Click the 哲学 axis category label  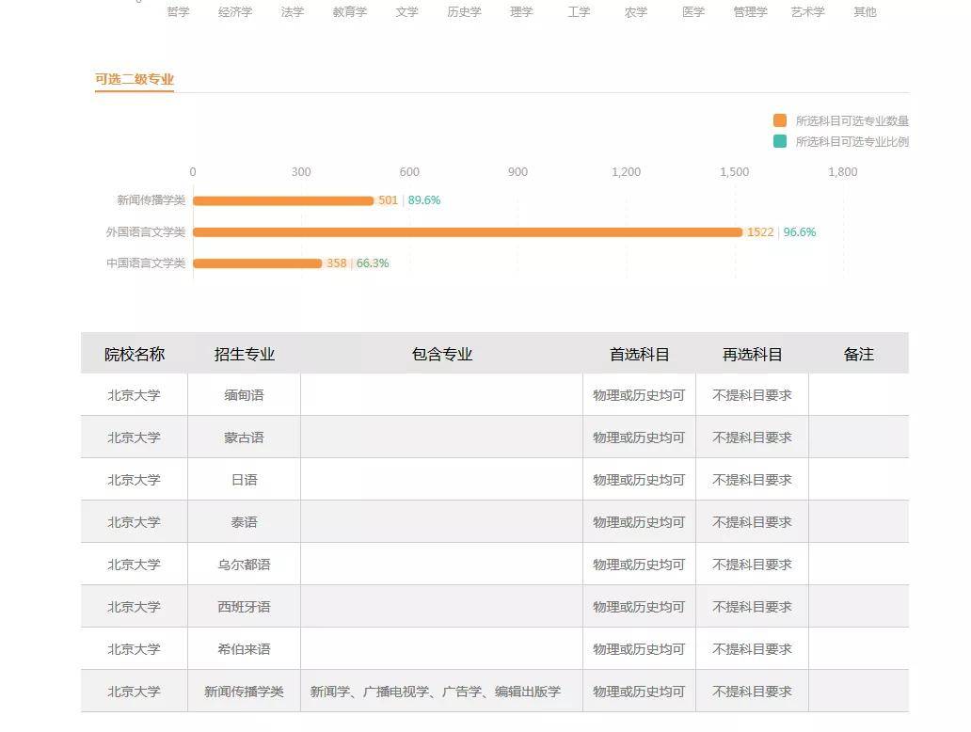pos(179,12)
